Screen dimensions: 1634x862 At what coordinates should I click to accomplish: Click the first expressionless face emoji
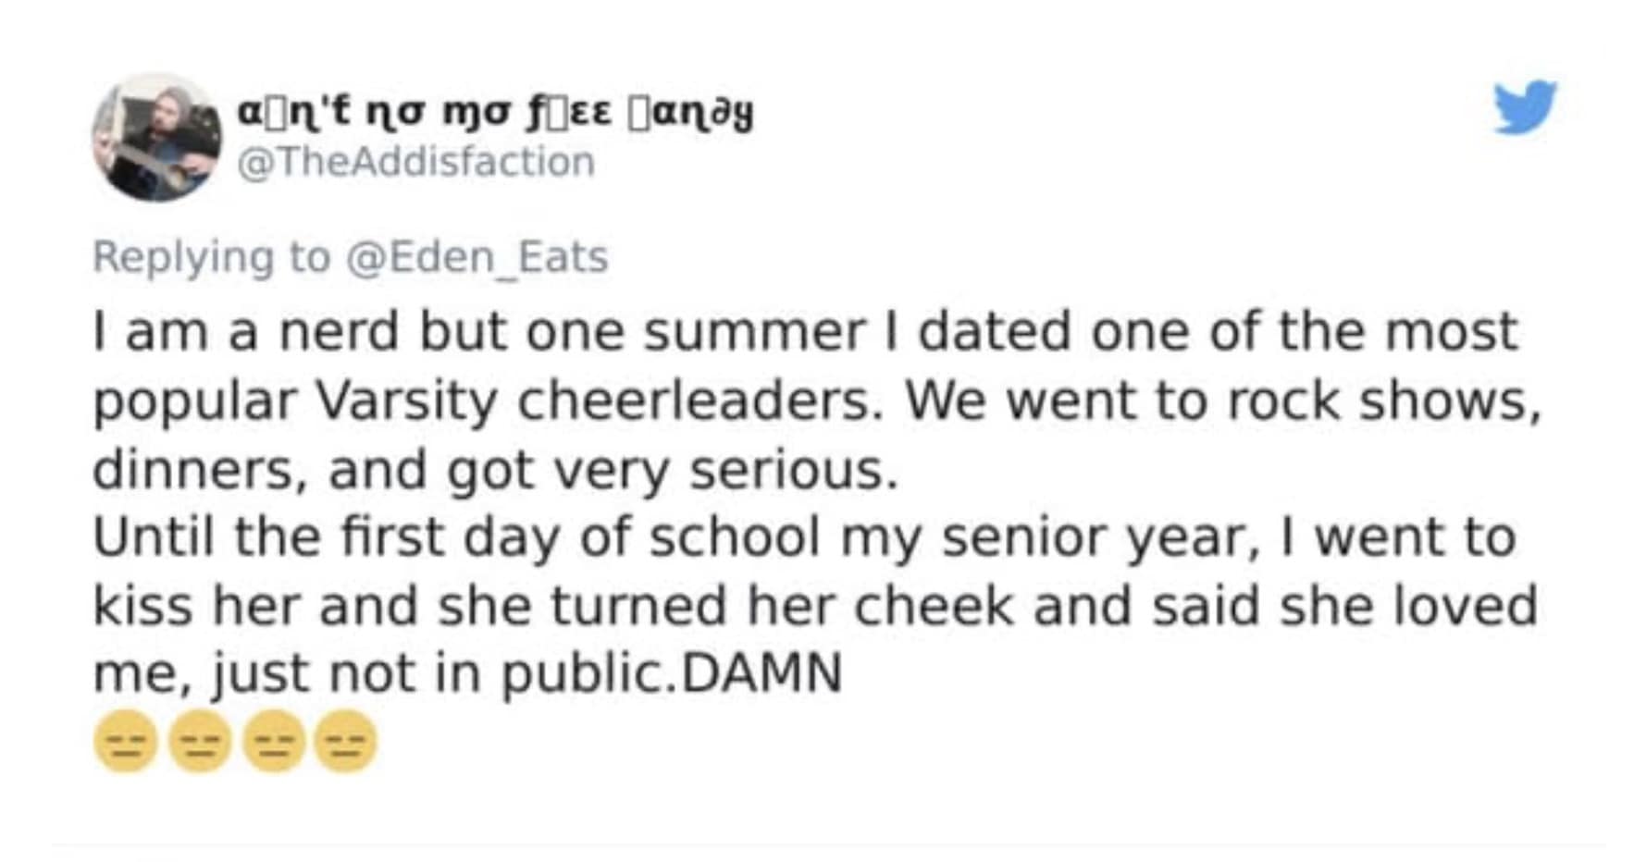pos(127,741)
